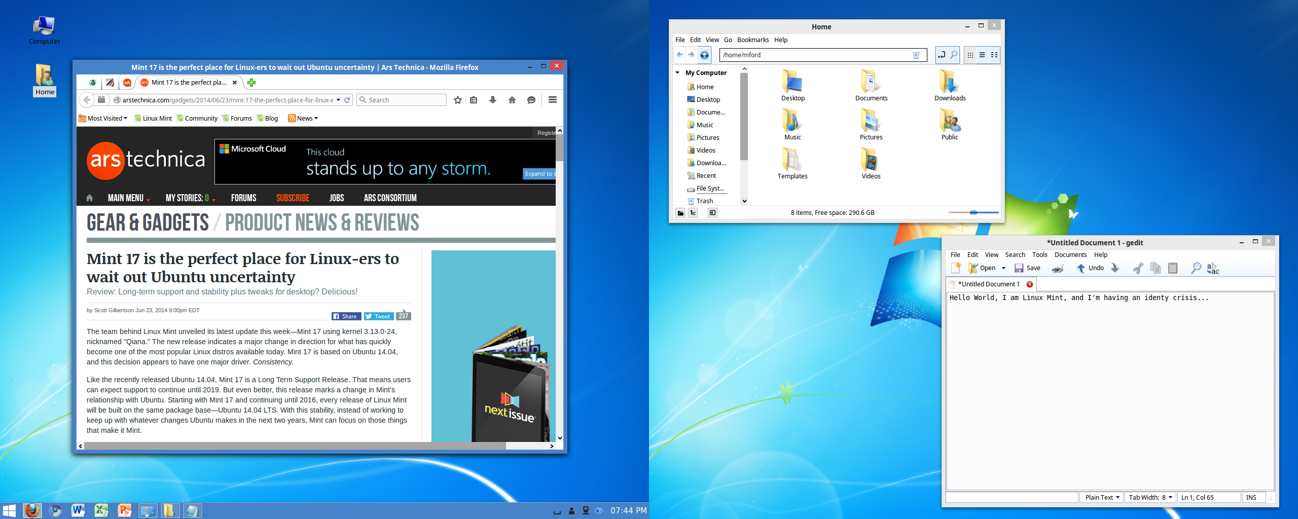Click the volume icon in system tray
Screen dimensions: 1298x519
[x=599, y=510]
